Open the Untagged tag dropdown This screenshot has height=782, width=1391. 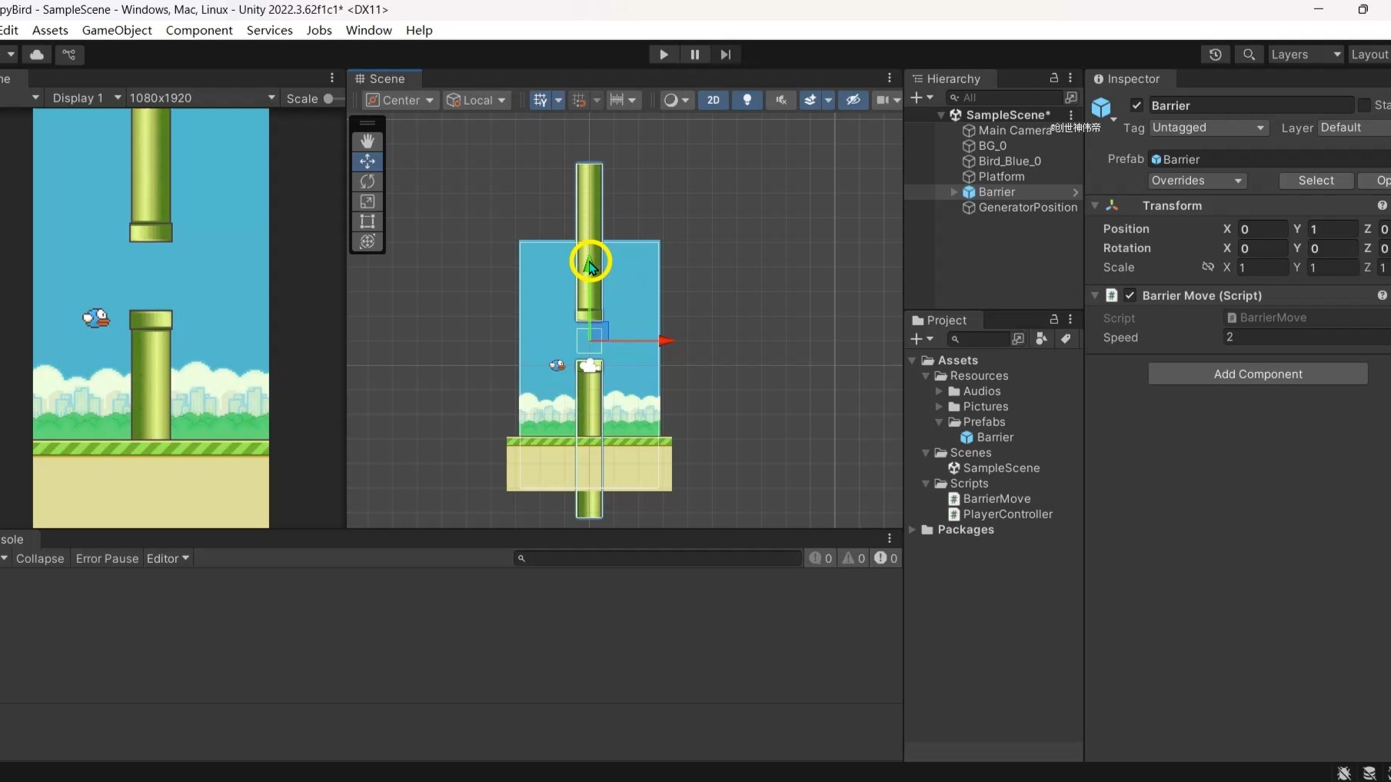point(1208,128)
